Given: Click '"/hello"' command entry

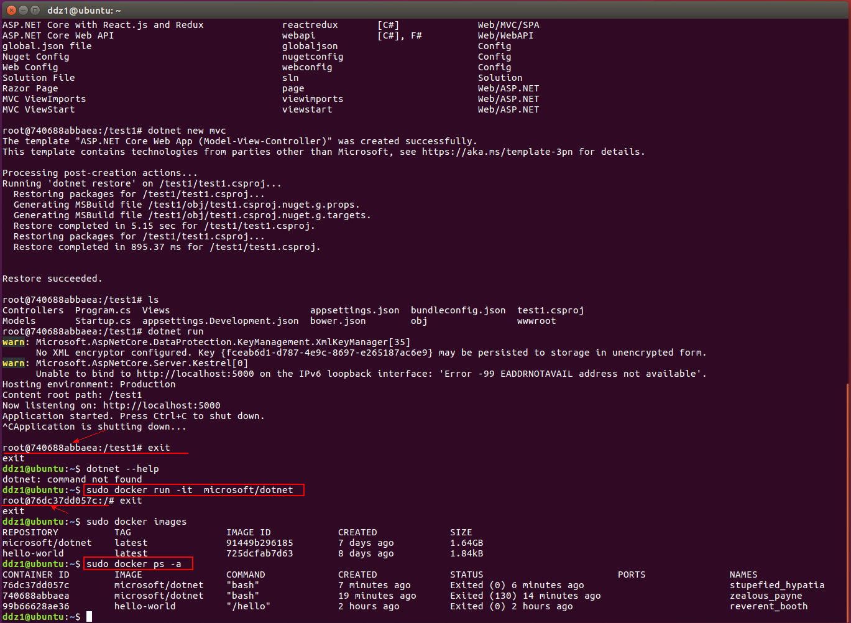Looking at the screenshot, I should 249,606.
